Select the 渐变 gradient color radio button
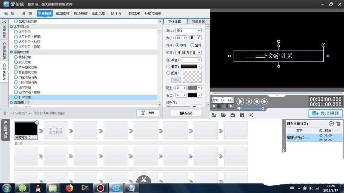This screenshot has width=344, height=193. tap(168, 67)
